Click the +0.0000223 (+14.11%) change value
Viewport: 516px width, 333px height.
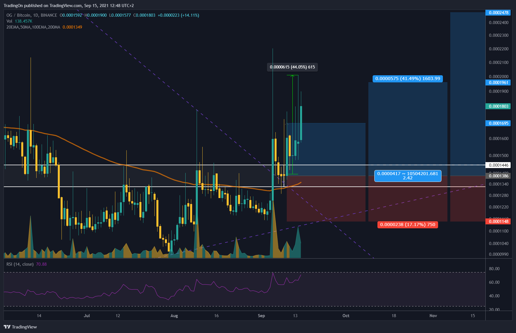[x=179, y=15]
